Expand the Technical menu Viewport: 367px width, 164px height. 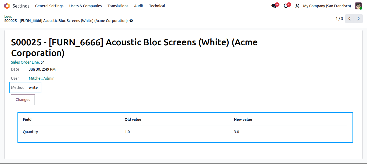(157, 6)
